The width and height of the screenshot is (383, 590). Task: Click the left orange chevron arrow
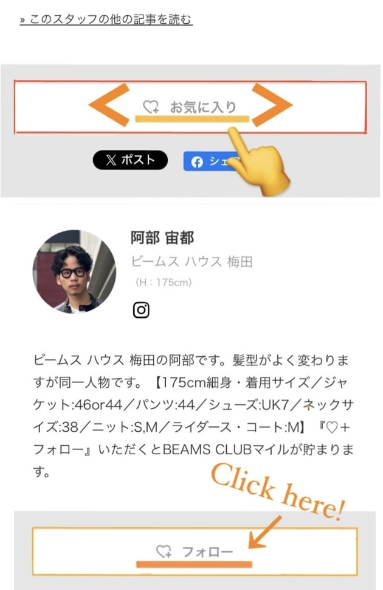109,105
